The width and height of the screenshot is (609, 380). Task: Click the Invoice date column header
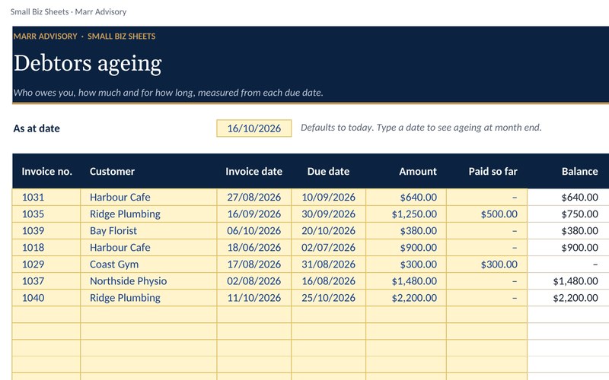click(x=254, y=172)
